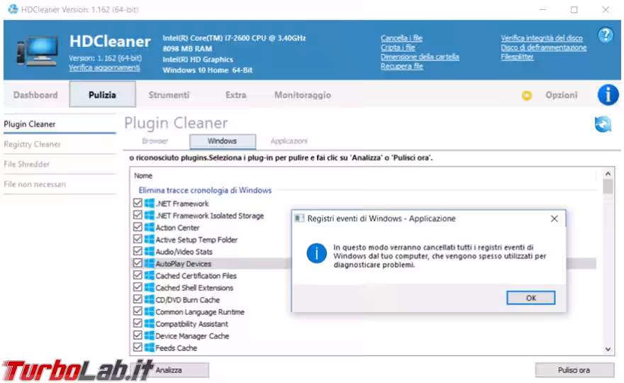Image resolution: width=624 pixels, height=383 pixels.
Task: Click the plugin list scroll down arrow
Action: coord(608,349)
